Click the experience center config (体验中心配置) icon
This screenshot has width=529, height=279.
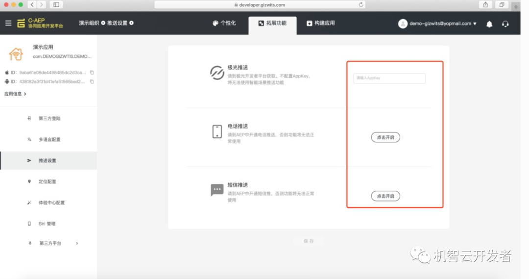tap(29, 203)
